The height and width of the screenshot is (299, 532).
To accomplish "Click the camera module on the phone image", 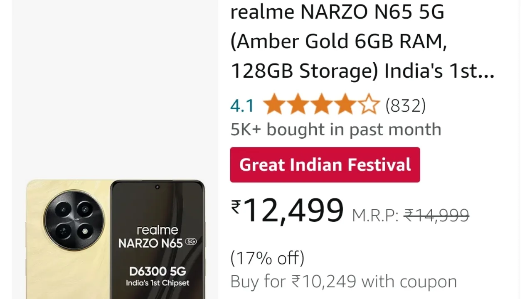I will pos(74,220).
